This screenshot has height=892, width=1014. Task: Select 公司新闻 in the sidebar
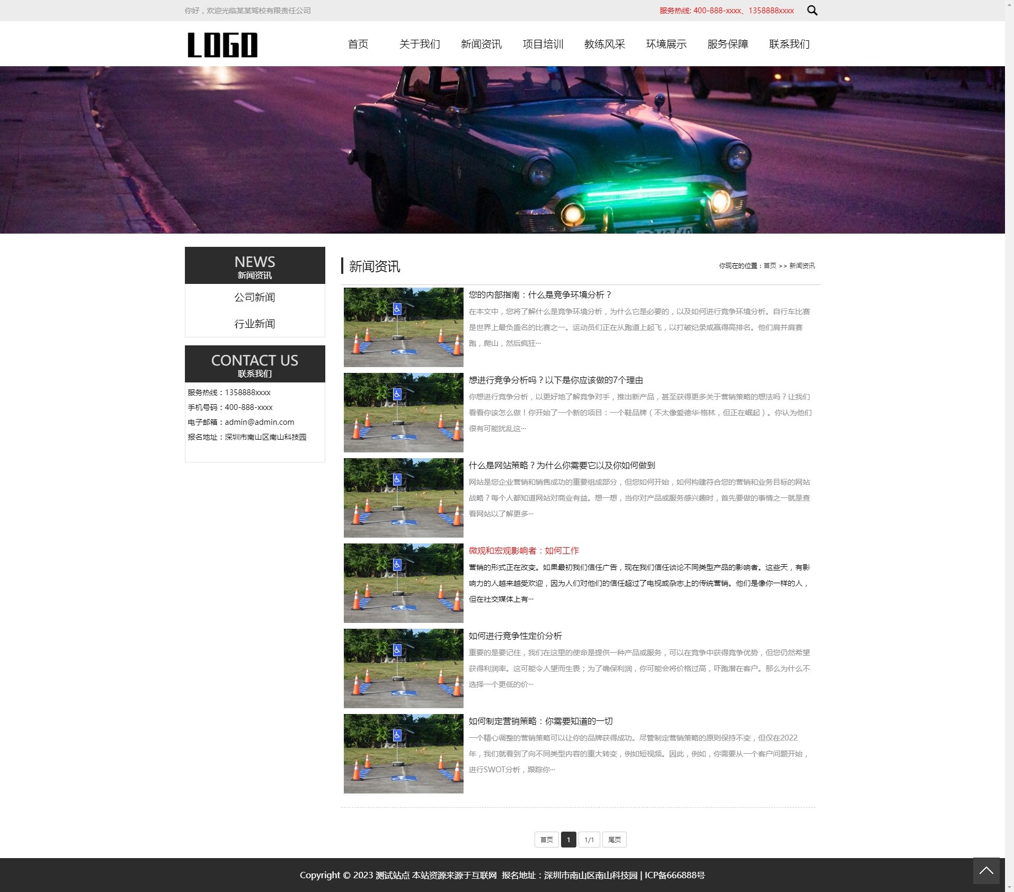pyautogui.click(x=255, y=297)
